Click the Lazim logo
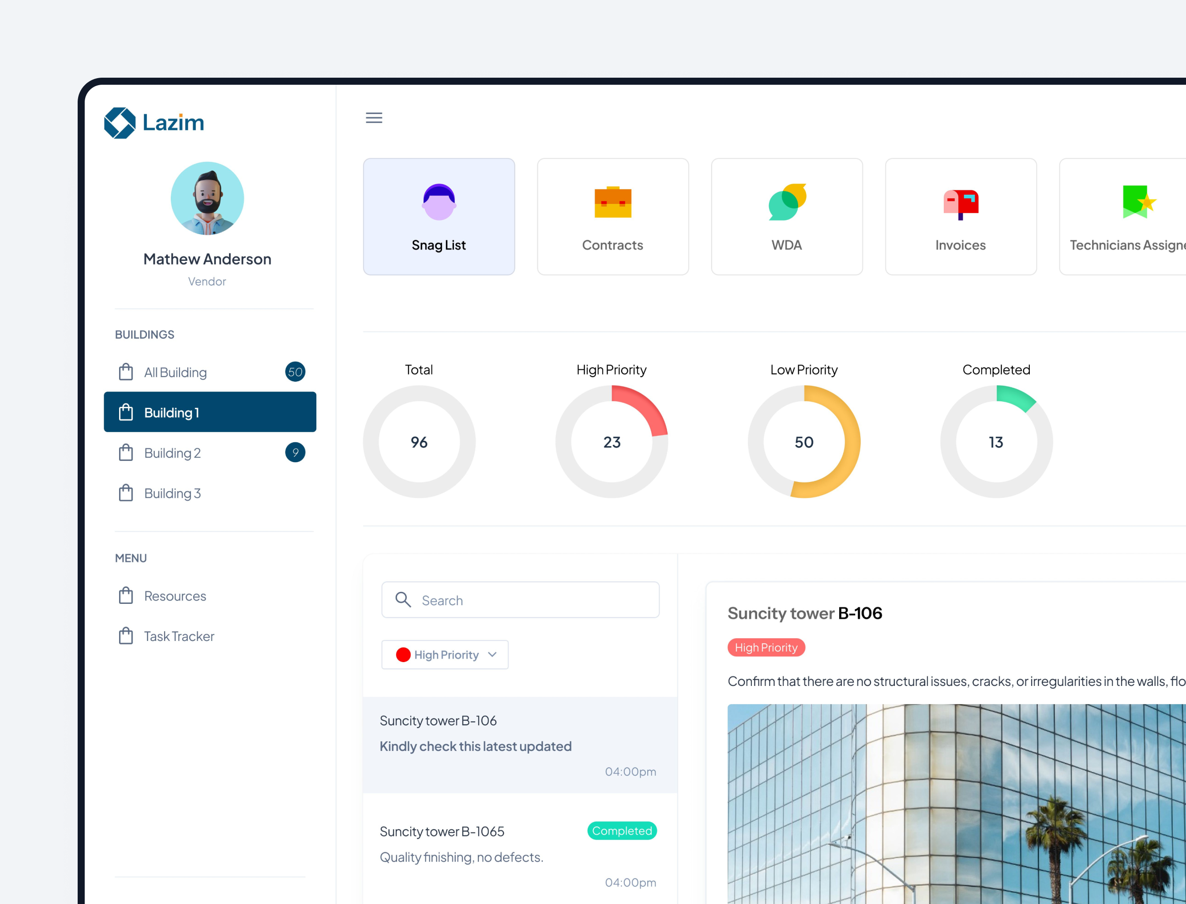Viewport: 1186px width, 904px height. (154, 123)
